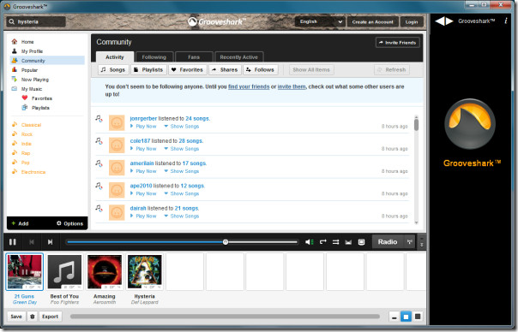
Task: Toggle repeat mode in player bar
Action: pyautogui.click(x=322, y=242)
